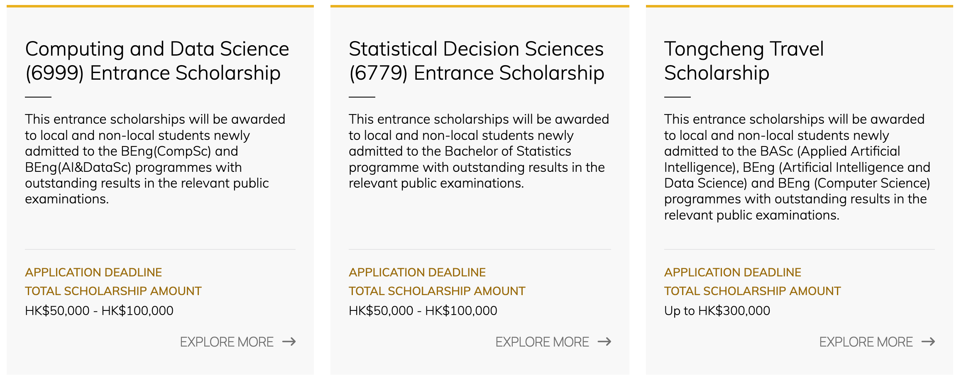The width and height of the screenshot is (959, 381).
Task: Select the Statistical Decision Sciences (6779) title
Action: point(476,61)
